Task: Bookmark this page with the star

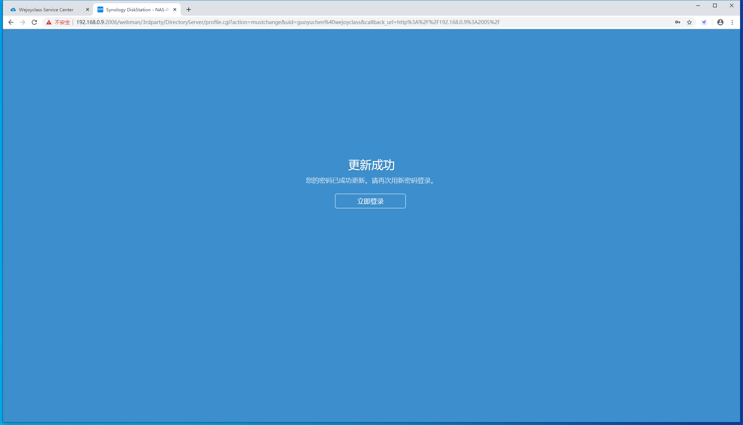Action: tap(689, 22)
